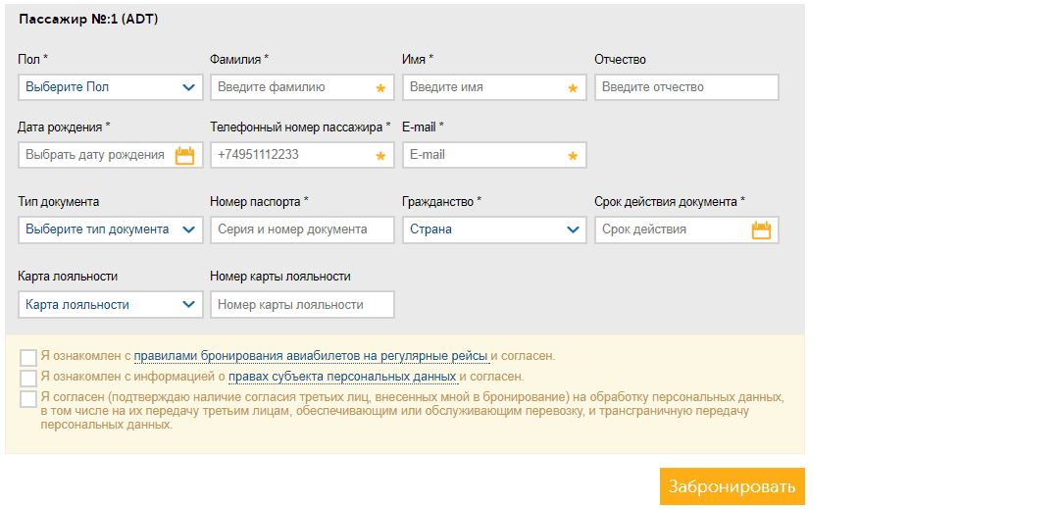The image size is (1061, 509).
Task: Open the birth date calendar icon
Action: [184, 155]
